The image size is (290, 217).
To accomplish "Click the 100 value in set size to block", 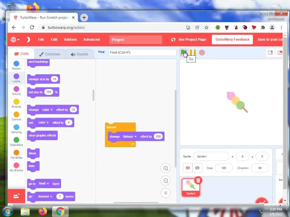I will click(49, 92).
